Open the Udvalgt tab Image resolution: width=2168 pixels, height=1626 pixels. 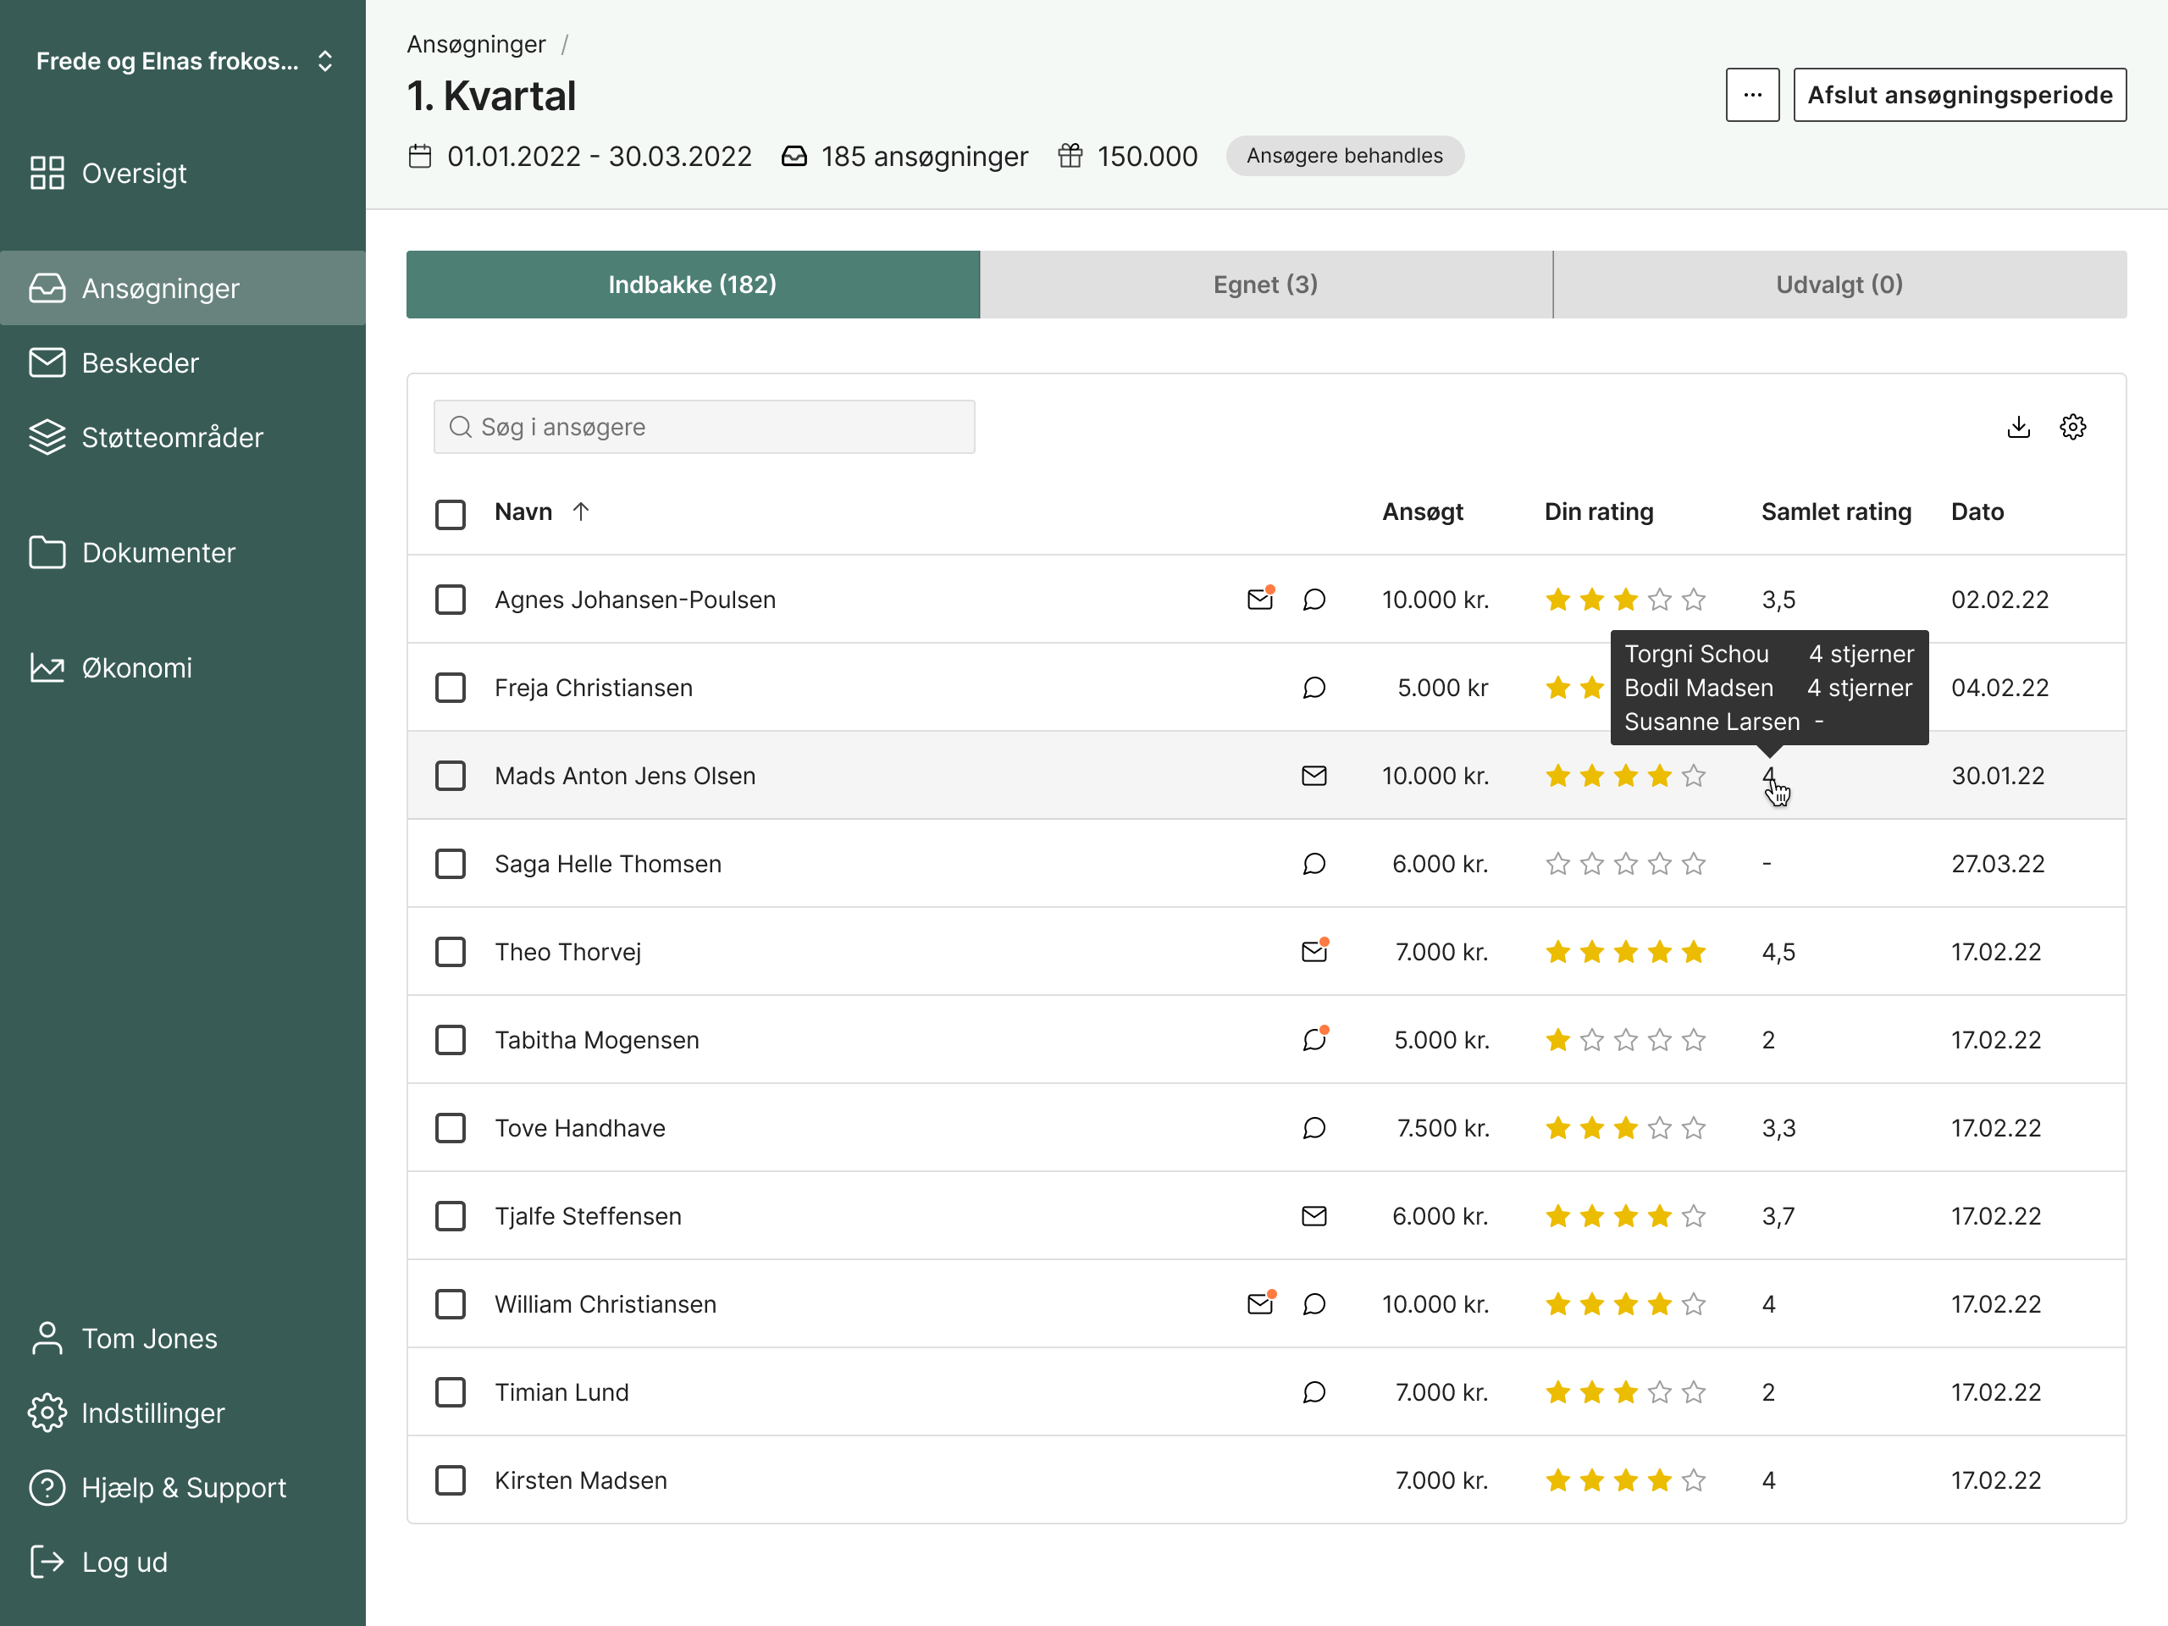(x=1839, y=285)
